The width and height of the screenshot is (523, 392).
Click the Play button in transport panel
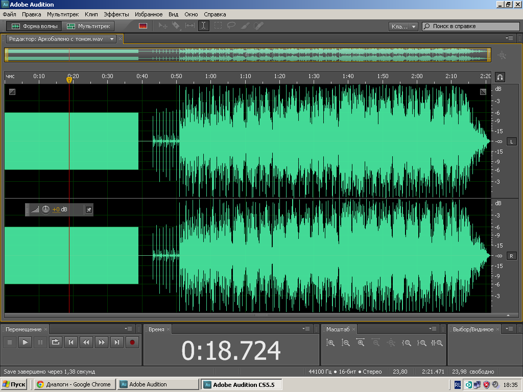pos(25,342)
